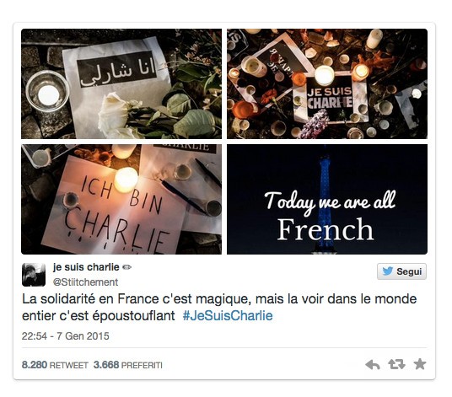Screen dimensions: 452x397
Task: Follow the account with Segui button
Action: [401, 271]
